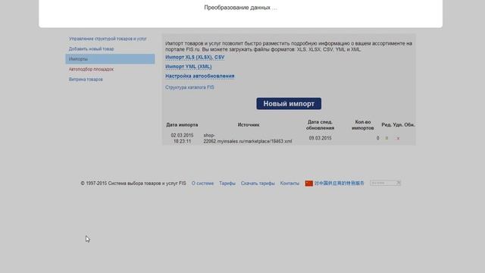Click the Chinese flag icon in the footer
485x273 pixels.
click(x=308, y=184)
